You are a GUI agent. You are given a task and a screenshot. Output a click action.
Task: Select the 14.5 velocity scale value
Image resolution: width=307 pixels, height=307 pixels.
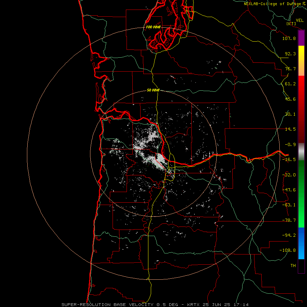(x=290, y=129)
